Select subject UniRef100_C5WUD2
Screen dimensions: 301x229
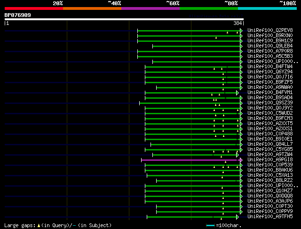pos(270,113)
